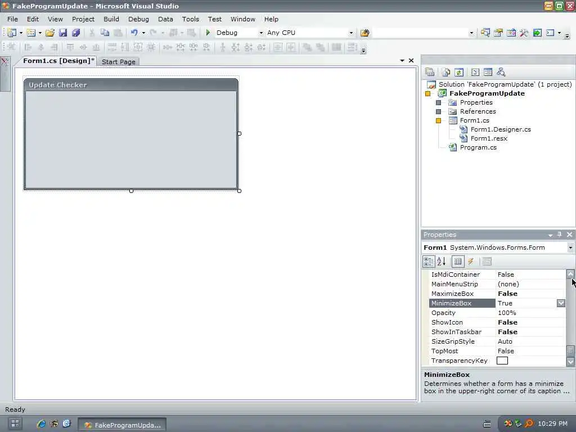Launch Internet Explorer from the taskbar
Screen dimensions: 576x432
(41, 424)
